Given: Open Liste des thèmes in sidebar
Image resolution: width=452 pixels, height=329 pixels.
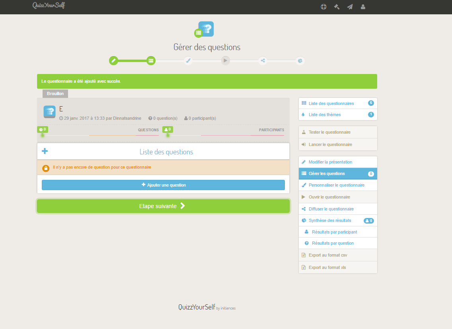Looking at the screenshot, I should coord(325,115).
